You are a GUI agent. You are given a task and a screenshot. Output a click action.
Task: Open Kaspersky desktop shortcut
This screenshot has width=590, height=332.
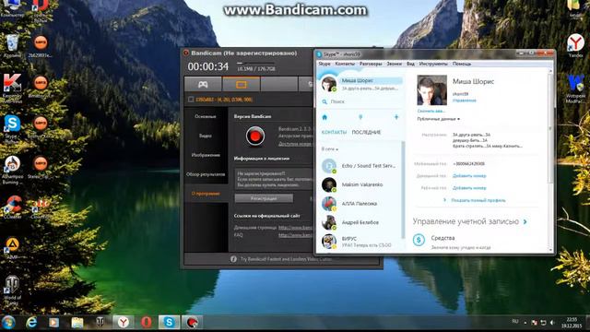click(12, 88)
